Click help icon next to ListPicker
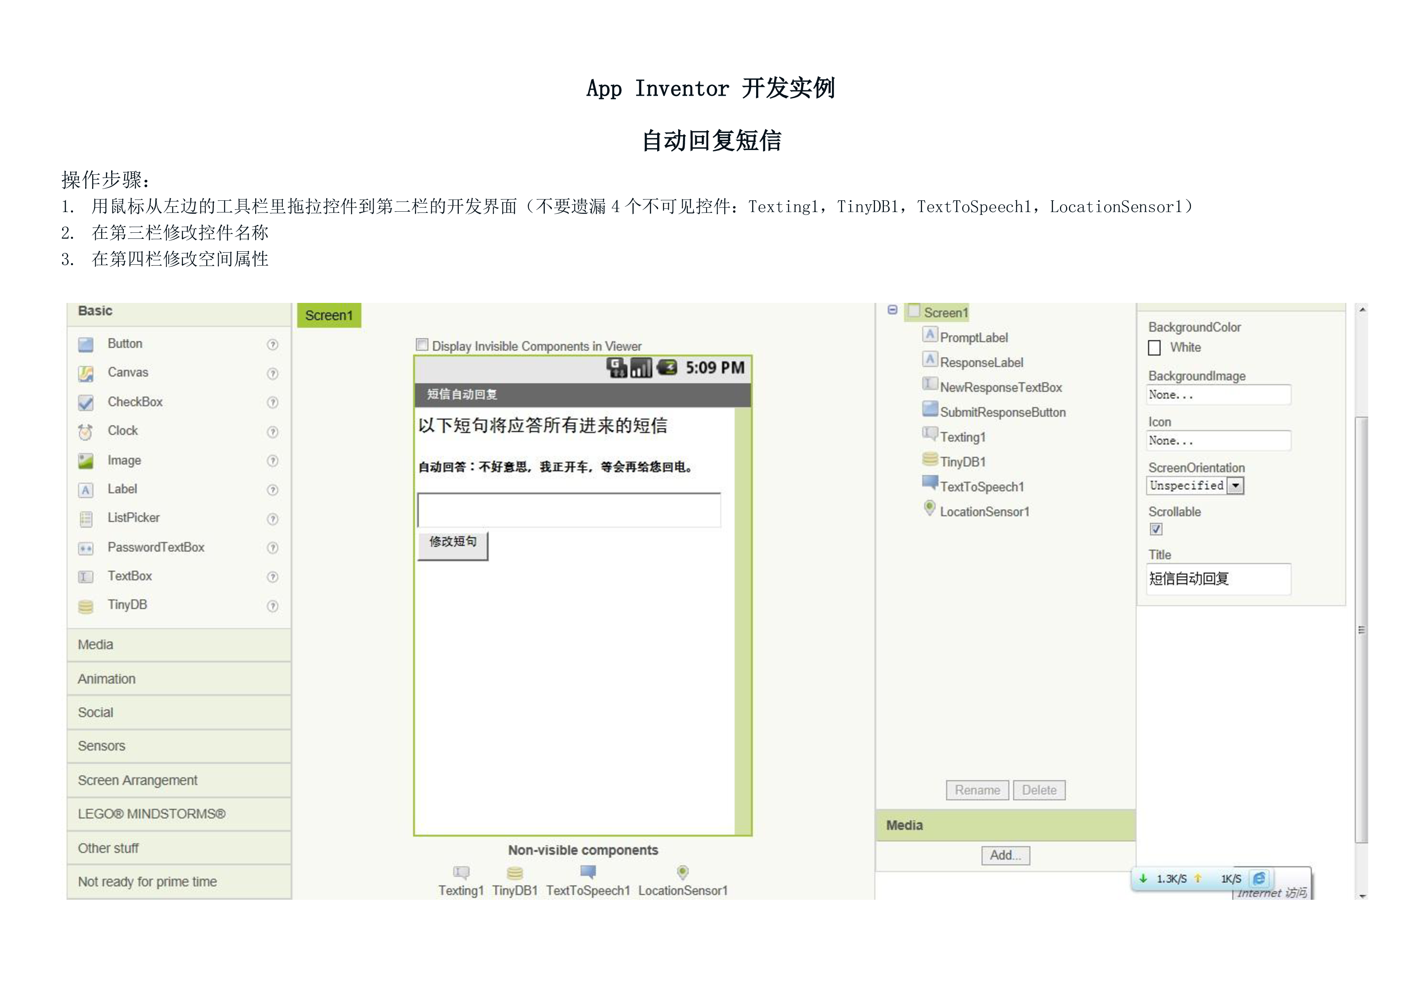Viewport: 1423px width, 1006px height. coord(272,519)
